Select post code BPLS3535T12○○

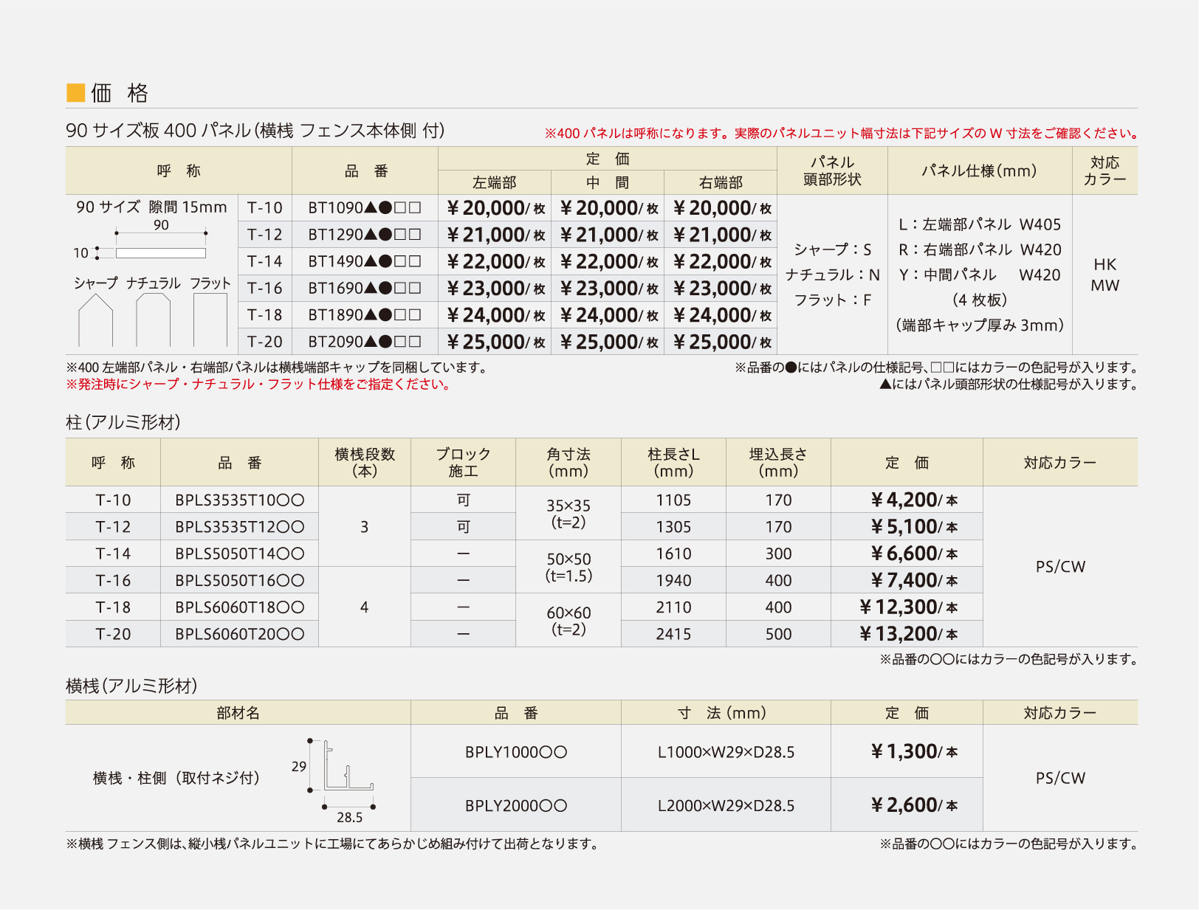point(240,527)
